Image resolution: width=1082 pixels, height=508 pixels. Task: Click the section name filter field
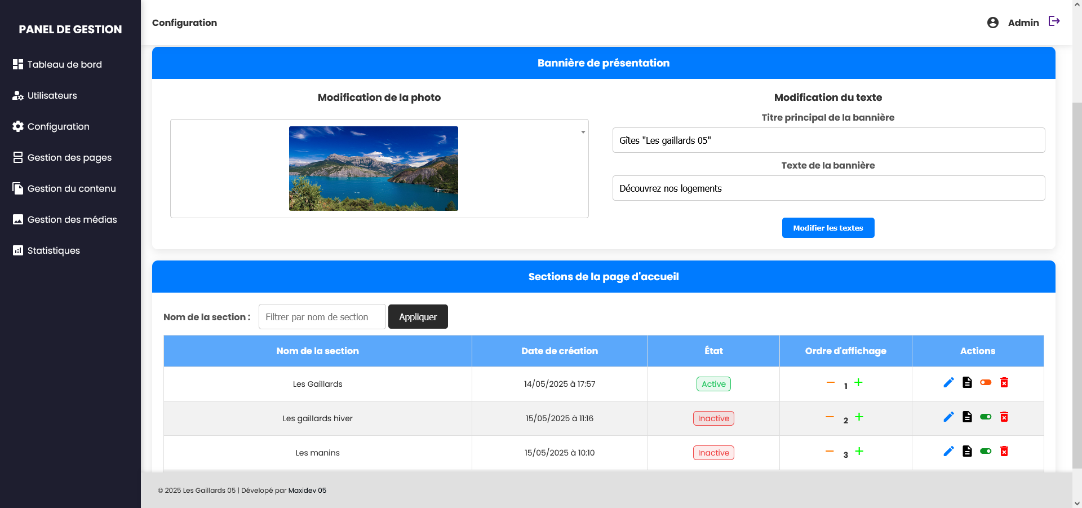click(x=322, y=317)
